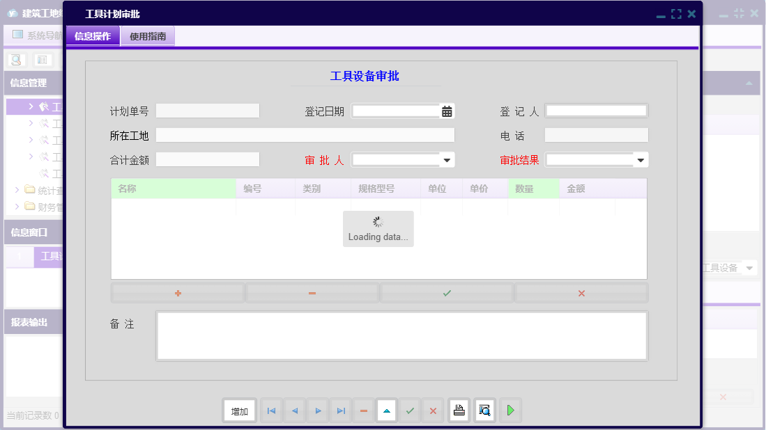Expand the 统计查询 tree node
Screen dimensions: 766x430
[17, 189]
